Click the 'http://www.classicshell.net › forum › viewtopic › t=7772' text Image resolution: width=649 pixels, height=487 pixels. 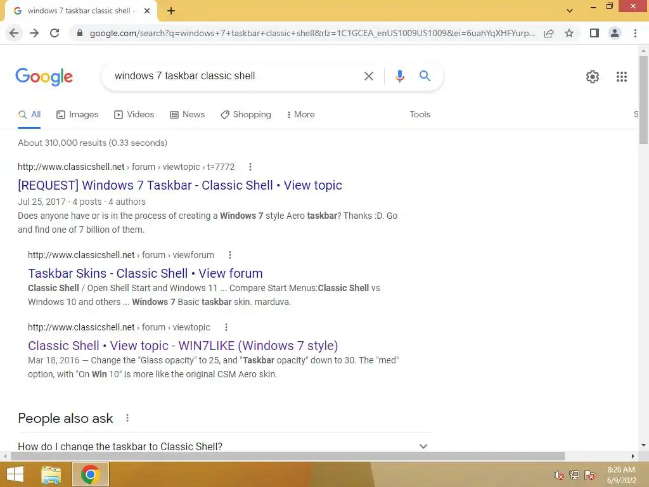coord(126,167)
